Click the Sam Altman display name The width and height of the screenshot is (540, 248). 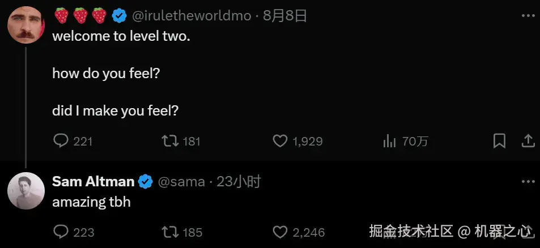pos(93,182)
